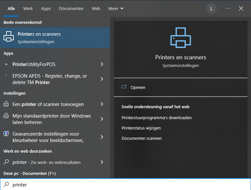
Task: Open the user account 'L' avatar
Action: pyautogui.click(x=211, y=9)
